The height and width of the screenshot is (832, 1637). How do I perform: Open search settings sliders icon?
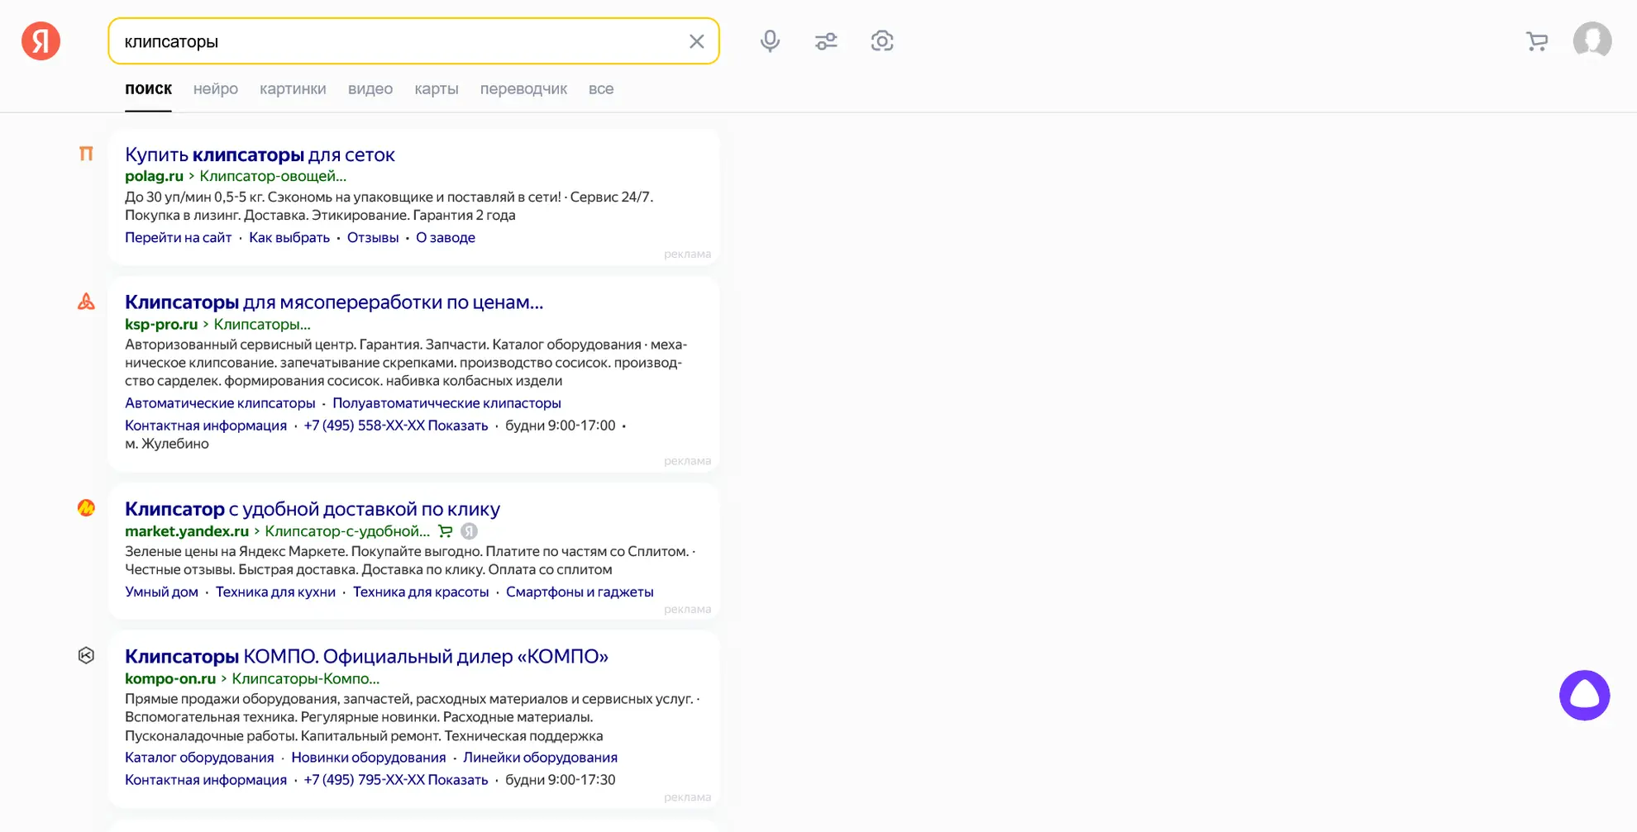(825, 41)
